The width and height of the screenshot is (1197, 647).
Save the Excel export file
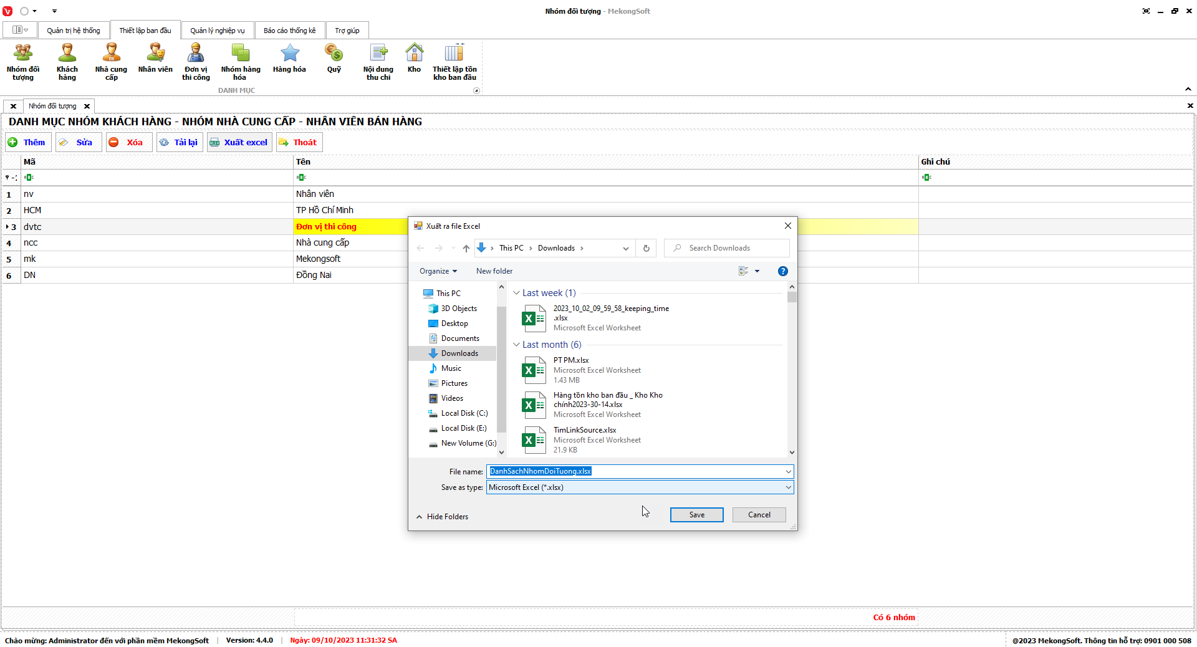click(697, 515)
